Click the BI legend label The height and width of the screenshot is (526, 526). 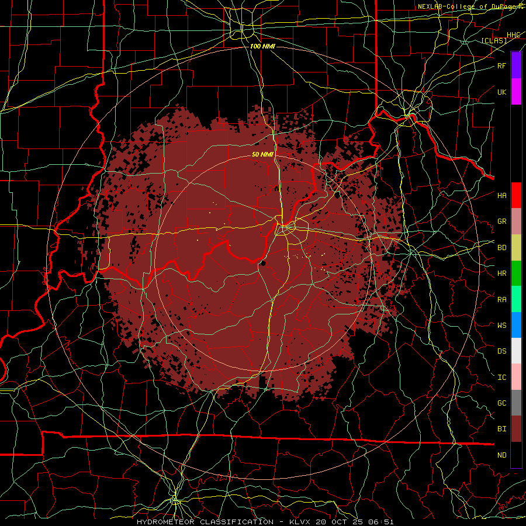(501, 429)
